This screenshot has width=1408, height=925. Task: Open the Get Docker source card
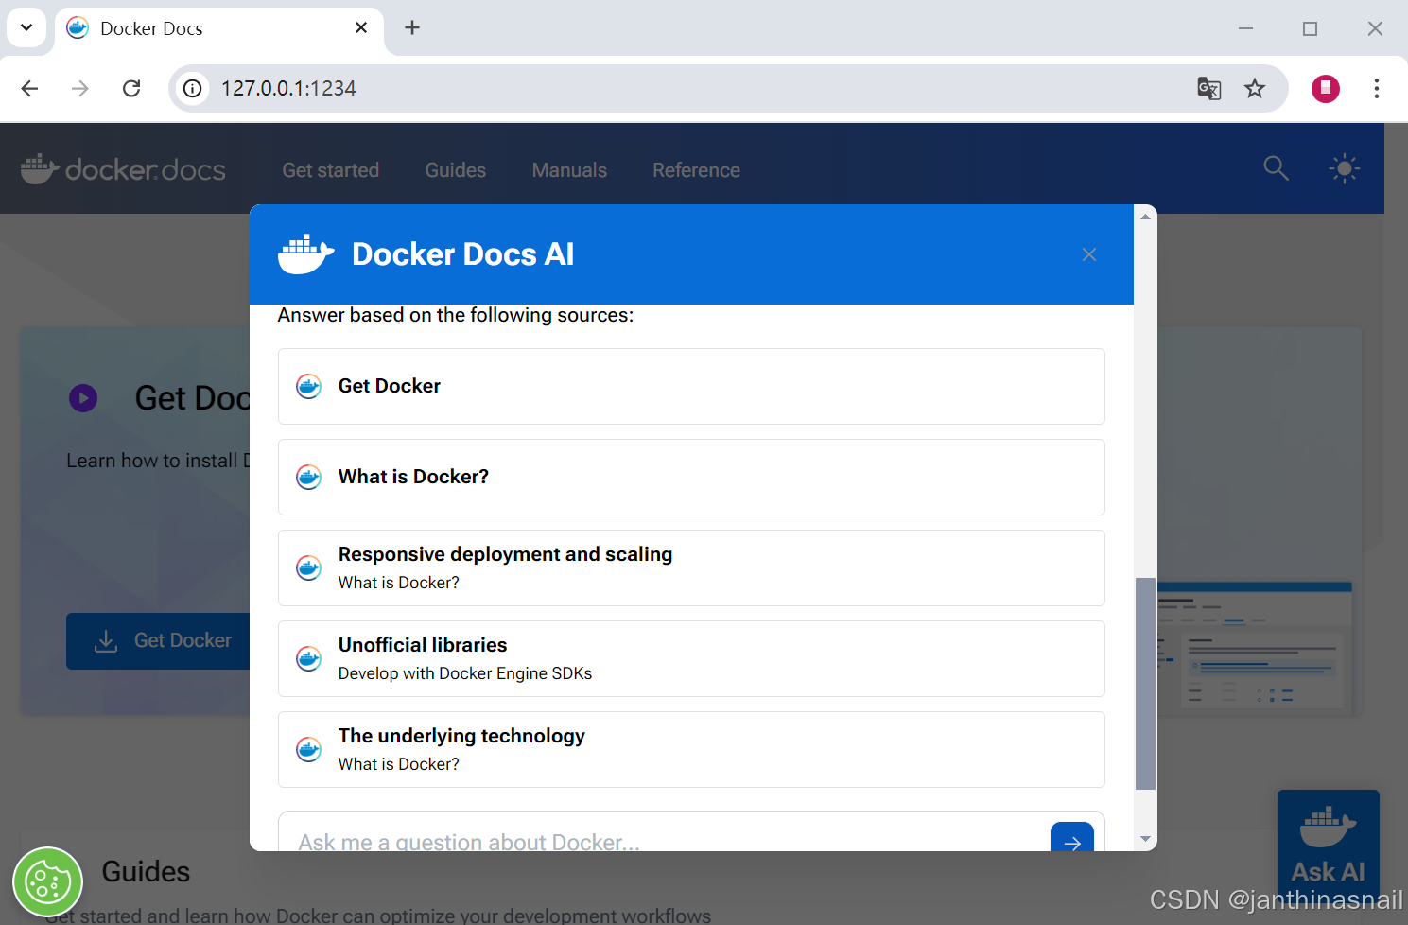coord(691,386)
